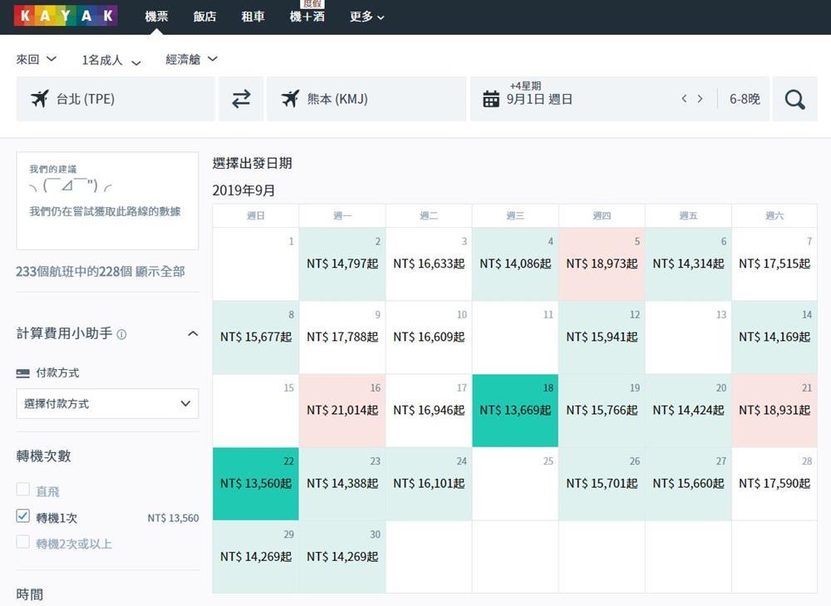Advance to the next departure date arrow
Image resolution: width=831 pixels, height=606 pixels.
[x=700, y=99]
